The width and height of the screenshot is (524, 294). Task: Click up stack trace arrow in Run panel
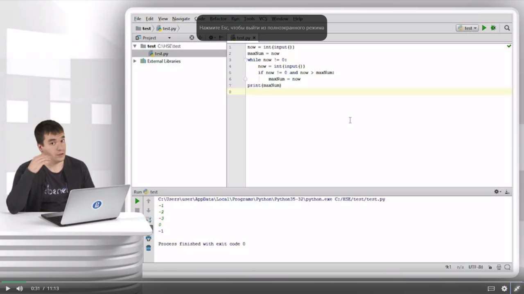(148, 201)
